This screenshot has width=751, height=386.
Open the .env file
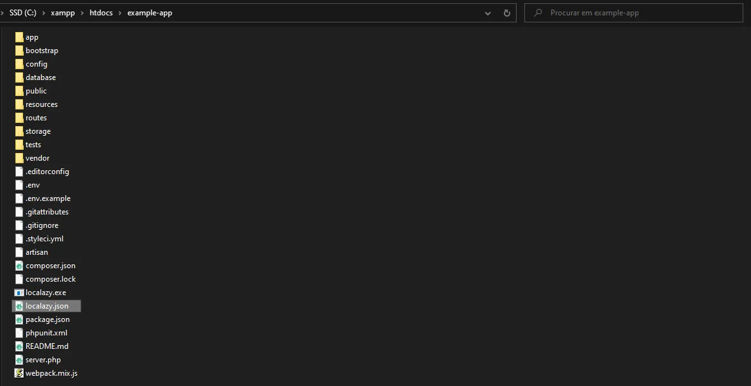pyautogui.click(x=33, y=184)
